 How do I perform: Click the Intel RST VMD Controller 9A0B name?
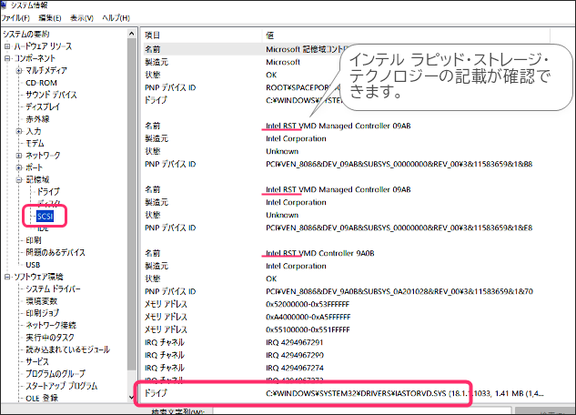coord(320,253)
